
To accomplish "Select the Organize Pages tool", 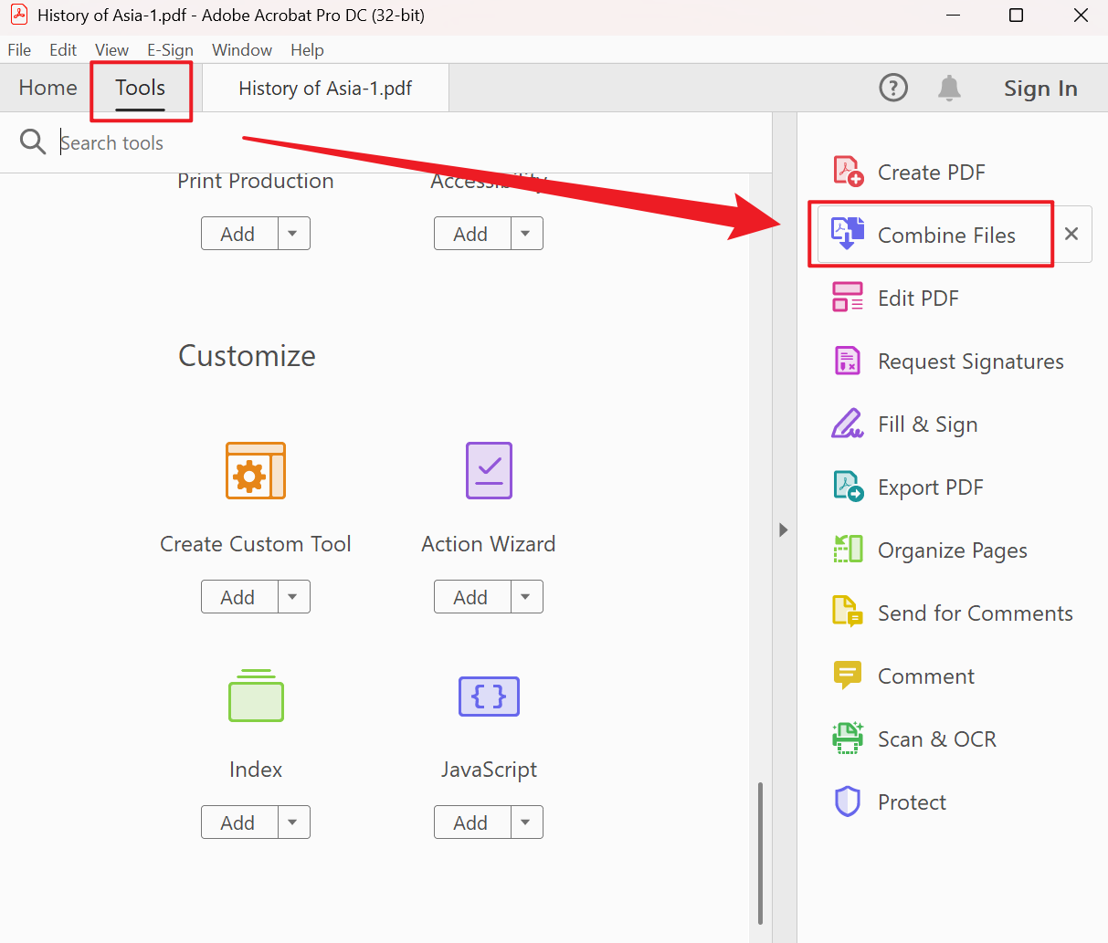I will 951,550.
